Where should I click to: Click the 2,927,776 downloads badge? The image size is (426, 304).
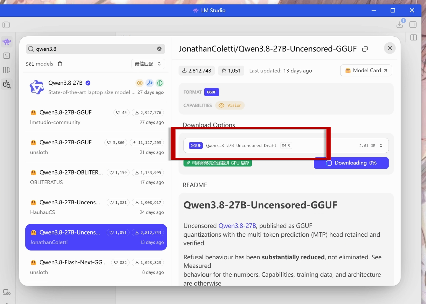pyautogui.click(x=148, y=112)
